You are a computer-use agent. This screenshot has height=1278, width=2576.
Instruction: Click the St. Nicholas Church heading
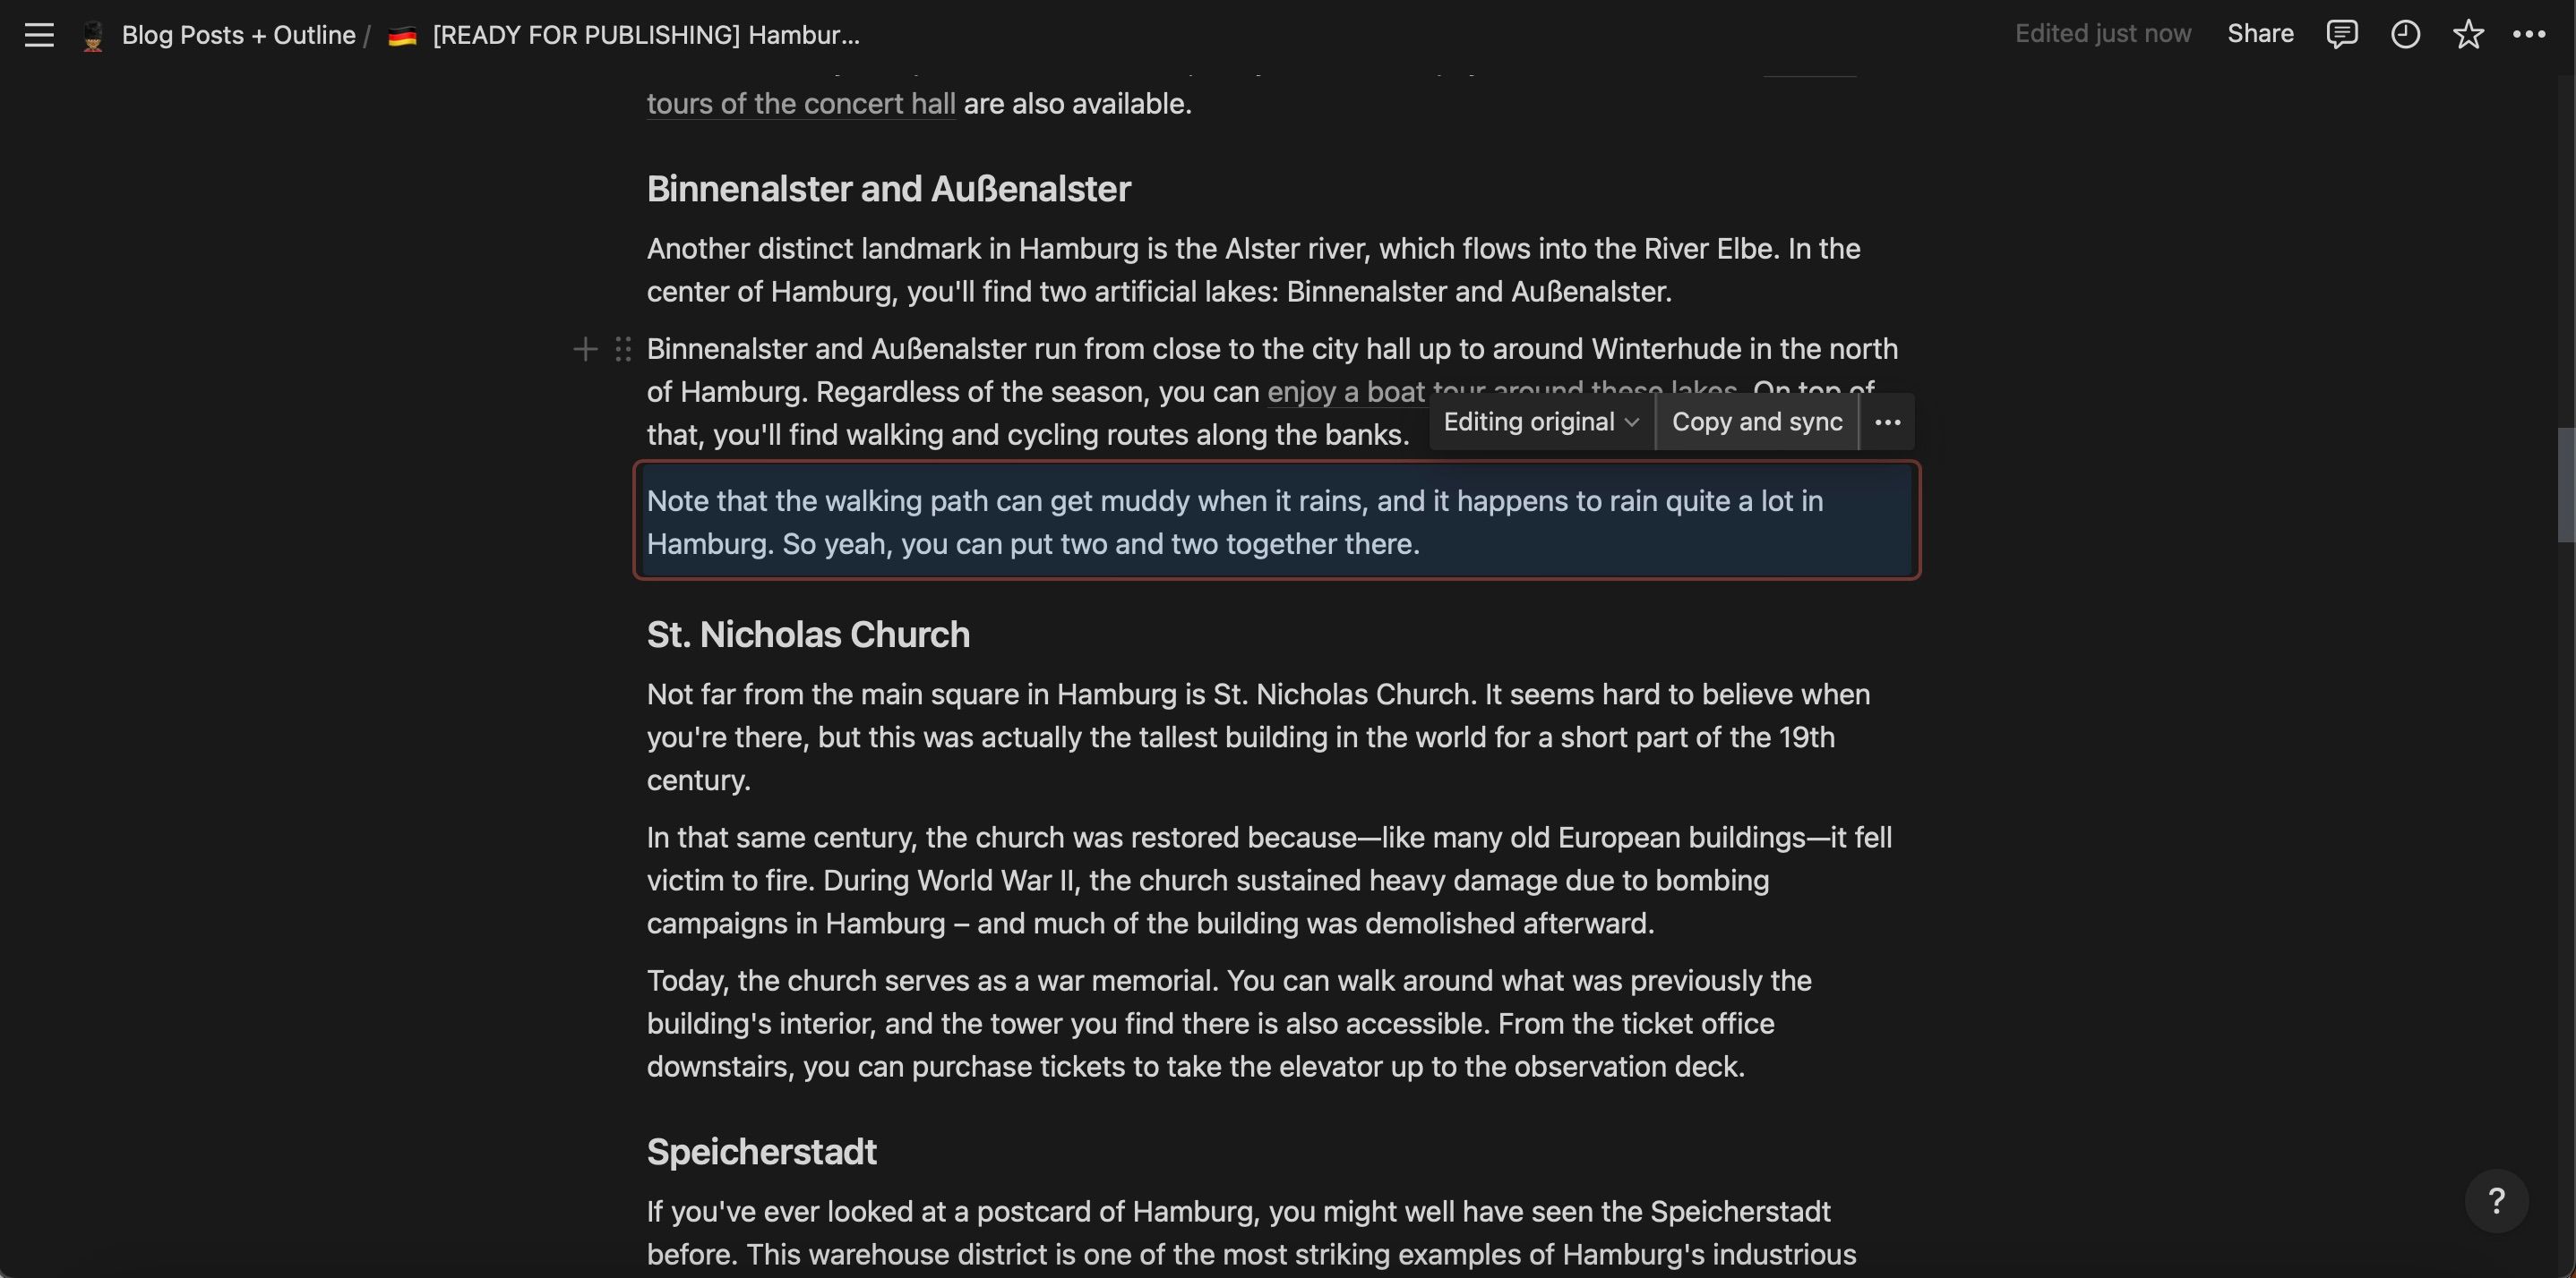click(x=808, y=635)
